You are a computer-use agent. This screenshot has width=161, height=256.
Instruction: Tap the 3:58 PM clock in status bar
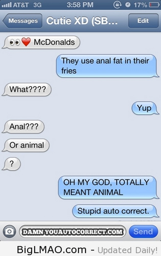(80, 5)
